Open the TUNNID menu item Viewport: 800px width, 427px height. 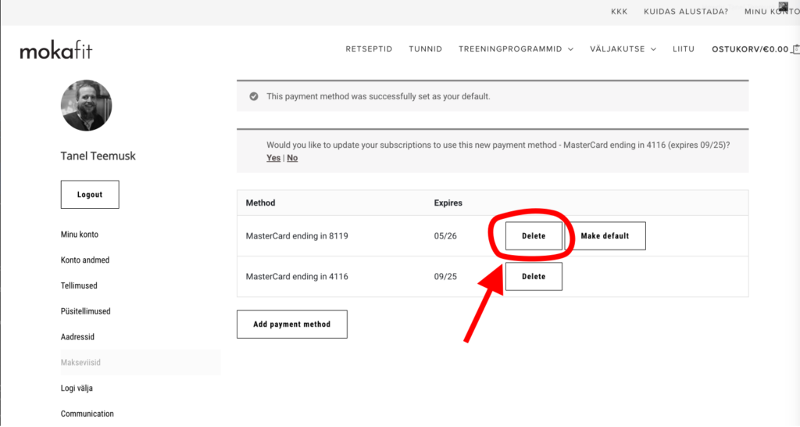(426, 49)
